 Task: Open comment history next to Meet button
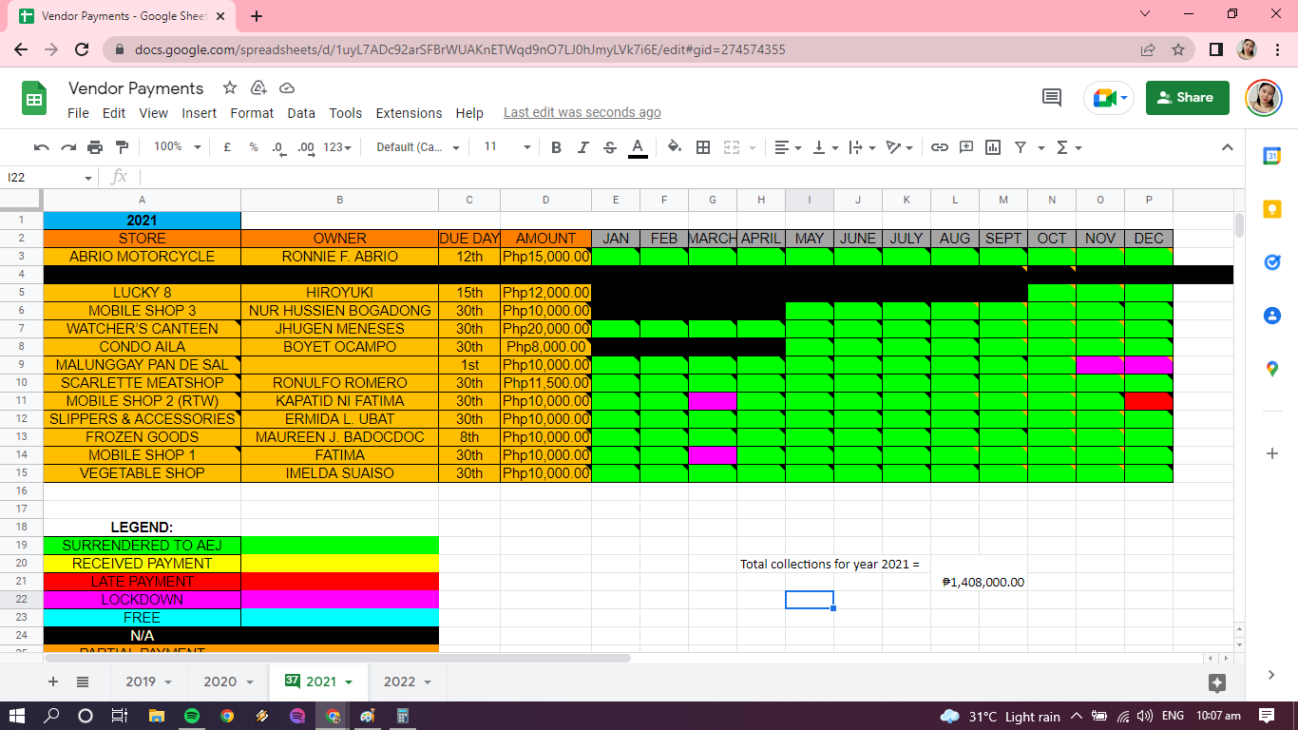1052,97
